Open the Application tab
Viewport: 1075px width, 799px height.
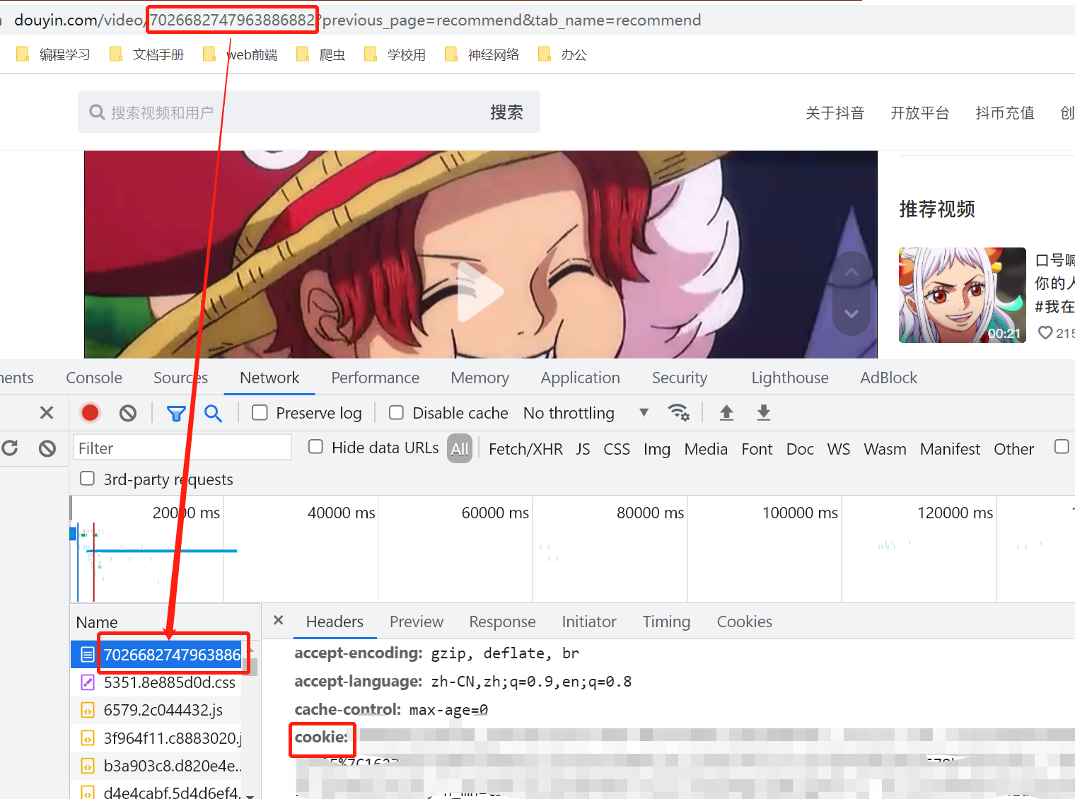pyautogui.click(x=581, y=378)
